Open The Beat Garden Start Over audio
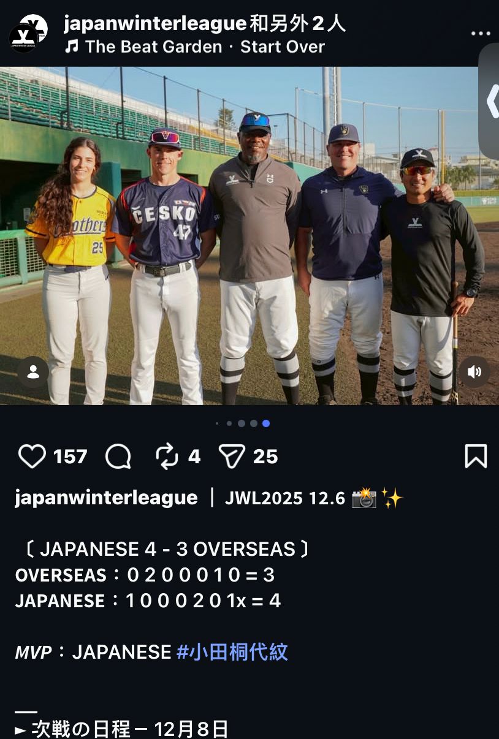Screen dimensions: 499x739 click(205, 47)
